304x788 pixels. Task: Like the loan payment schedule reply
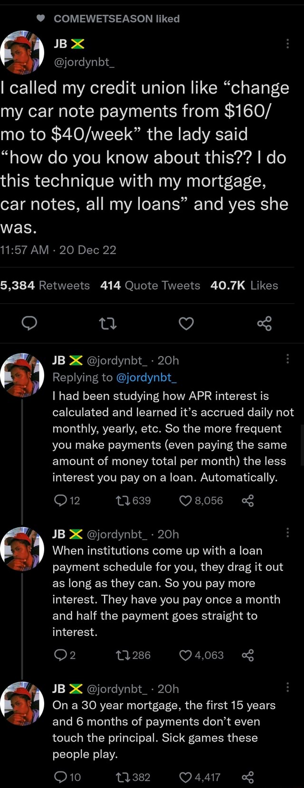(186, 655)
